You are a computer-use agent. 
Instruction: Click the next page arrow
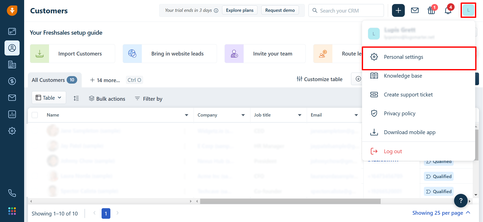tap(117, 213)
